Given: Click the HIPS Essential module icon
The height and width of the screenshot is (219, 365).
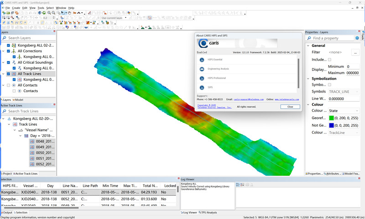Looking at the screenshot, I should coord(202,60).
